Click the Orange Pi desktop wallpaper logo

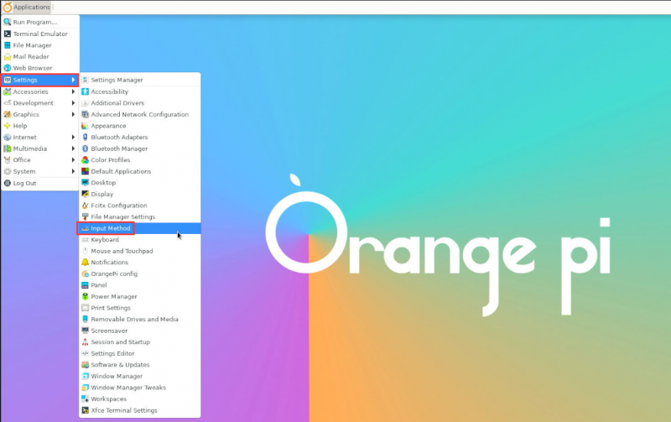[x=436, y=243]
